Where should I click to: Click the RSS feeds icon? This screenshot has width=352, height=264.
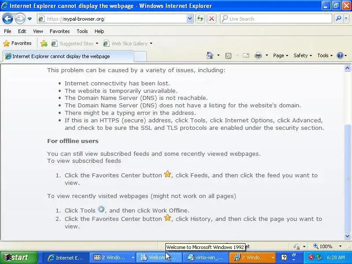pos(228,55)
